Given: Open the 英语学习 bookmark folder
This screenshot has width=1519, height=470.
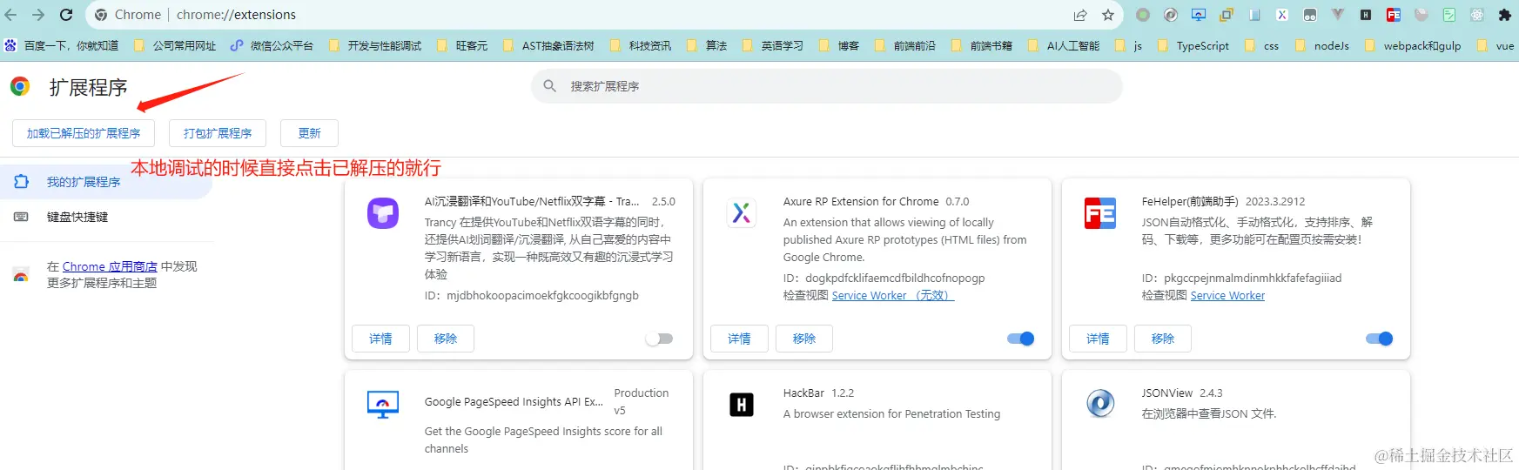Looking at the screenshot, I should [x=772, y=45].
